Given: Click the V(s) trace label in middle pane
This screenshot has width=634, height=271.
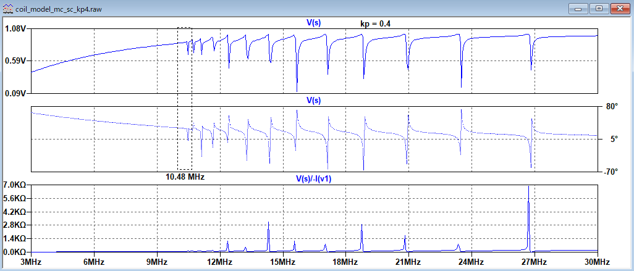Looking at the screenshot, I should pos(313,100).
